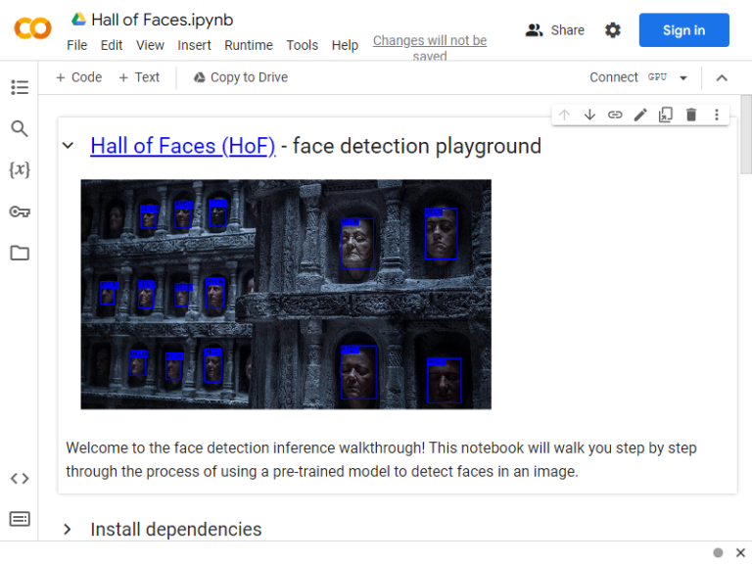Open the View menu

click(x=150, y=45)
